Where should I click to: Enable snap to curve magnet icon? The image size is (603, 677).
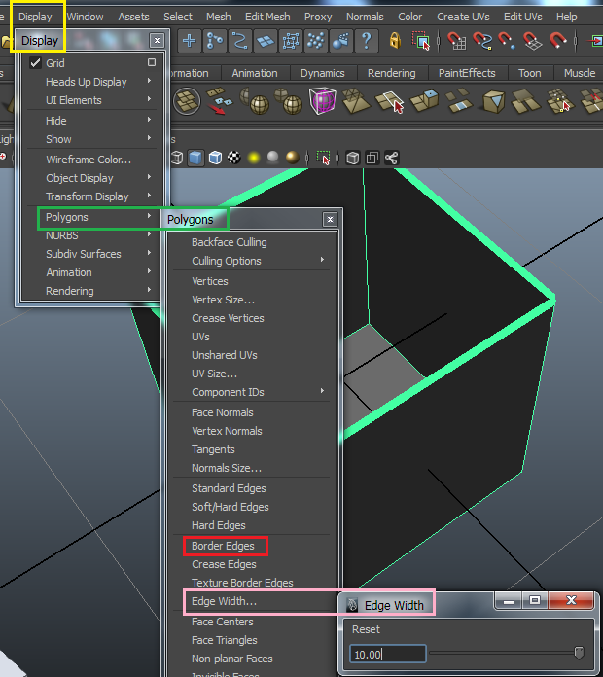(x=481, y=40)
